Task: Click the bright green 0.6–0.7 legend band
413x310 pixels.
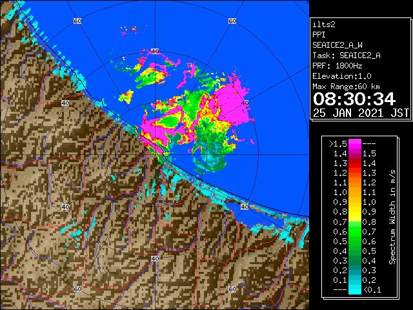Action: [355, 231]
